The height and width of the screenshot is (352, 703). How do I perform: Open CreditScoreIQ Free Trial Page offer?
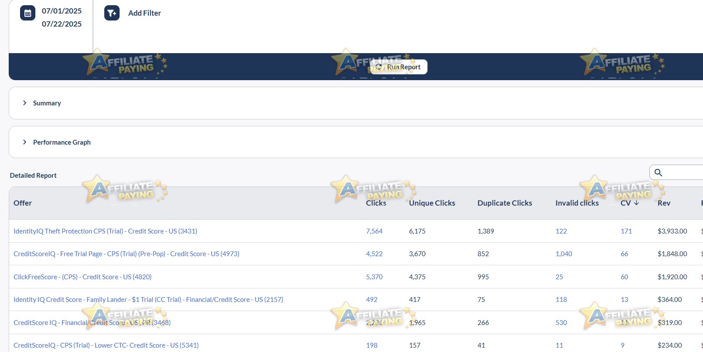(x=127, y=254)
